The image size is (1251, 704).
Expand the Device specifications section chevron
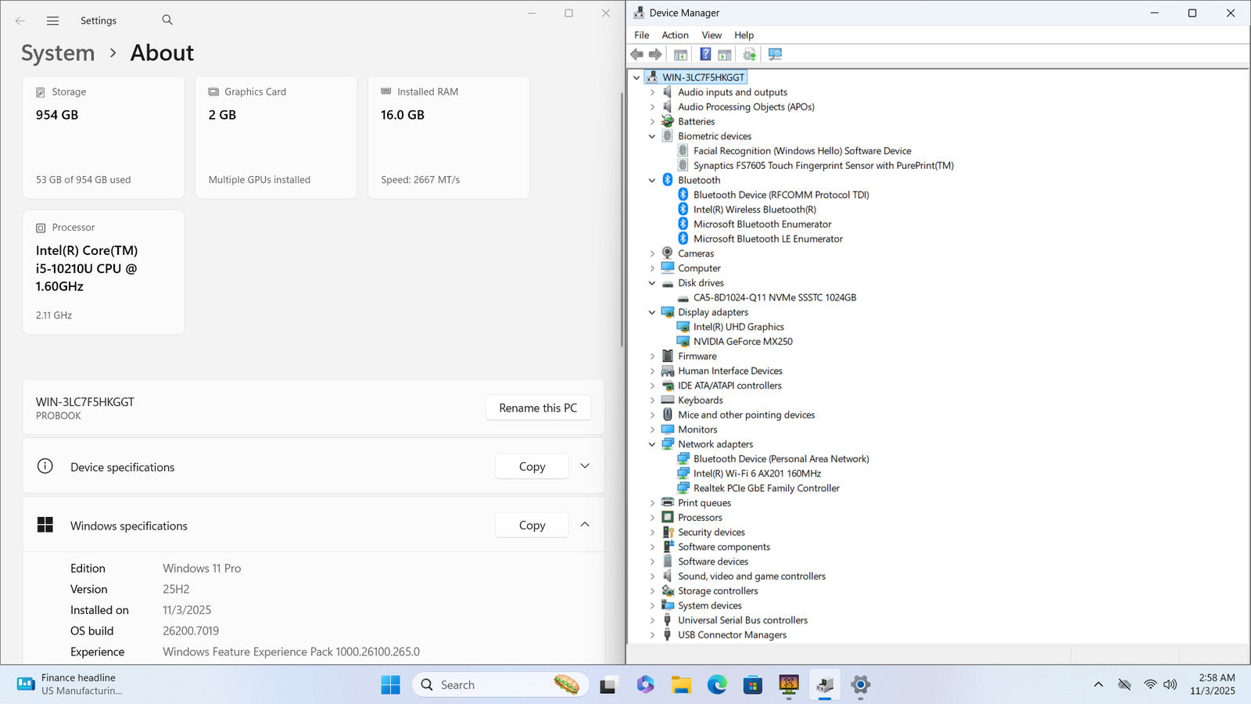click(585, 466)
